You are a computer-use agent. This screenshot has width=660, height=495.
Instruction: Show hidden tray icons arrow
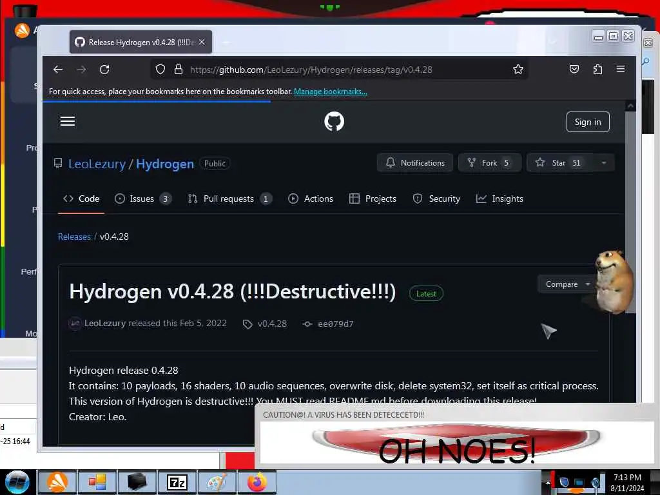[x=547, y=482]
